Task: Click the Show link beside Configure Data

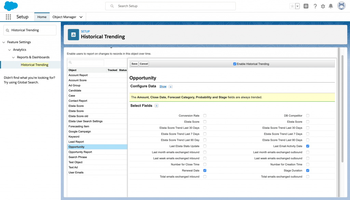Action: click(163, 86)
